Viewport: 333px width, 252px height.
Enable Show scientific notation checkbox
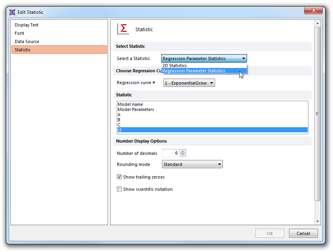(x=119, y=189)
